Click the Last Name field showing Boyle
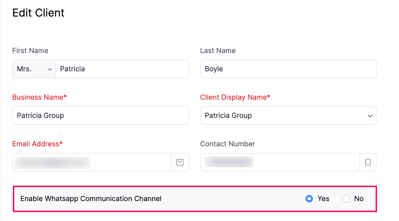The image size is (399, 221). (x=288, y=69)
